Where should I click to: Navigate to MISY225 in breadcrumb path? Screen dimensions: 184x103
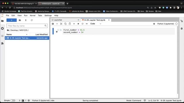23,30
